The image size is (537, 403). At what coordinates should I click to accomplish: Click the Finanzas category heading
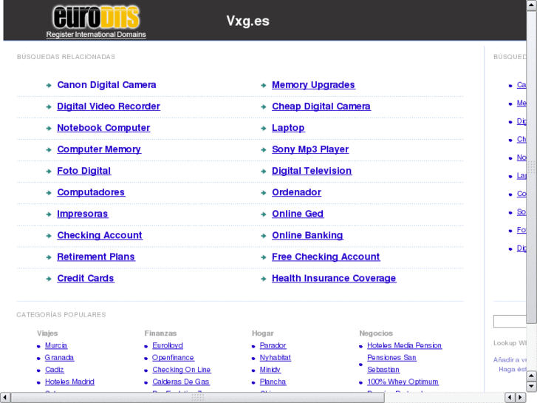[160, 333]
